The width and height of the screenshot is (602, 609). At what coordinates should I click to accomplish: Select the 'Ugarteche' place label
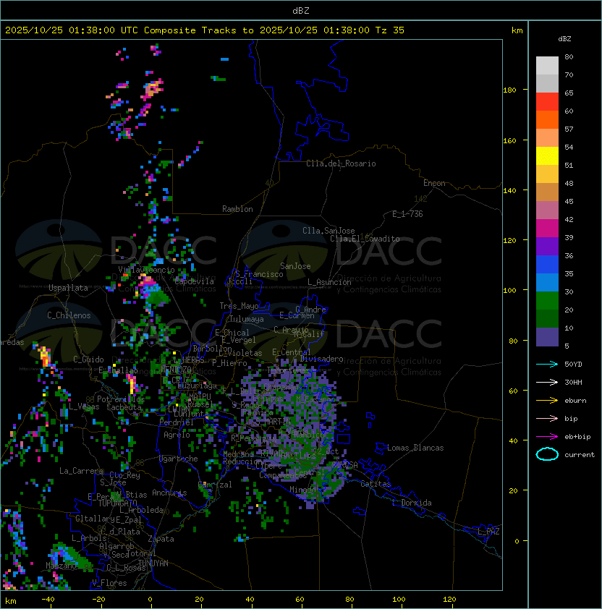click(x=179, y=459)
